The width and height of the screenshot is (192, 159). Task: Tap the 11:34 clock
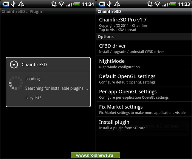(x=88, y=4)
